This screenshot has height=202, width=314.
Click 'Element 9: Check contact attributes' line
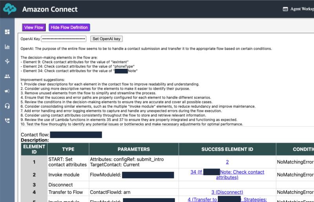pyautogui.click(x=75, y=62)
